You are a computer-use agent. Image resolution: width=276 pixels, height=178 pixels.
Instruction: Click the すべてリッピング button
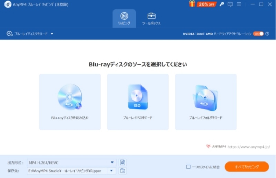247,167
